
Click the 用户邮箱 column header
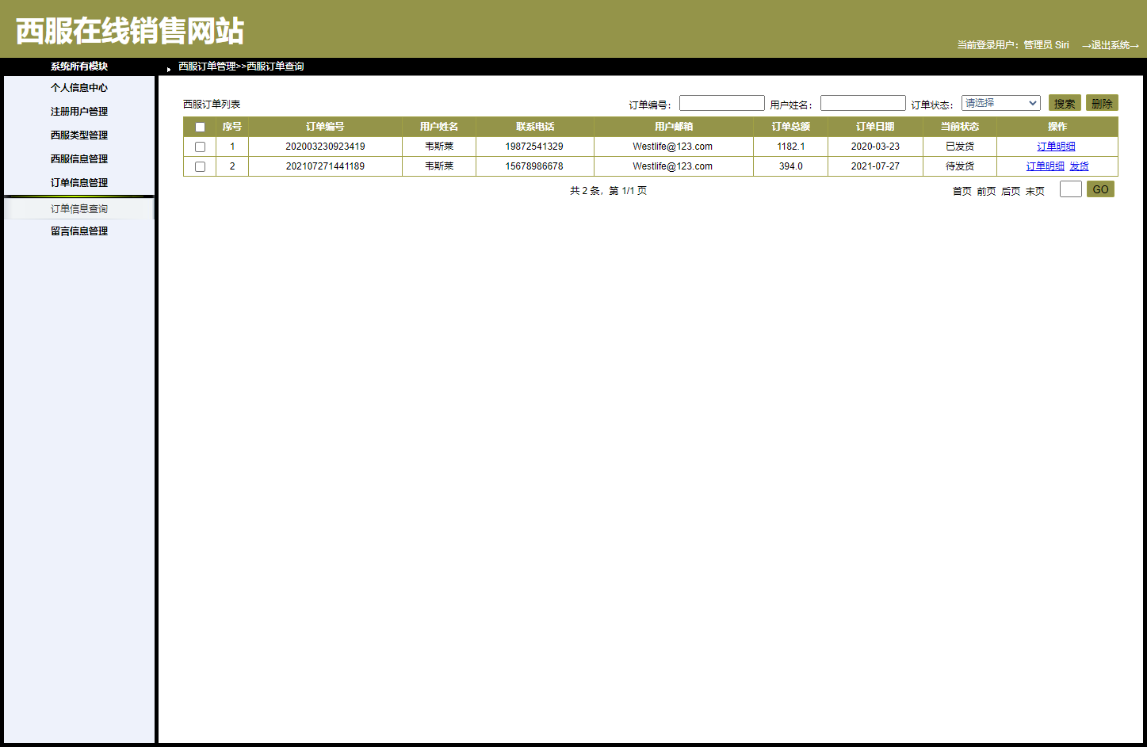point(674,127)
